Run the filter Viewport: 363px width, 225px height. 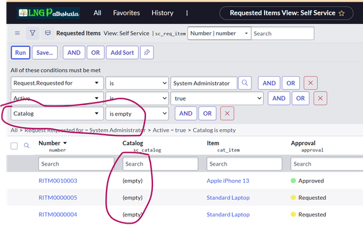20,53
